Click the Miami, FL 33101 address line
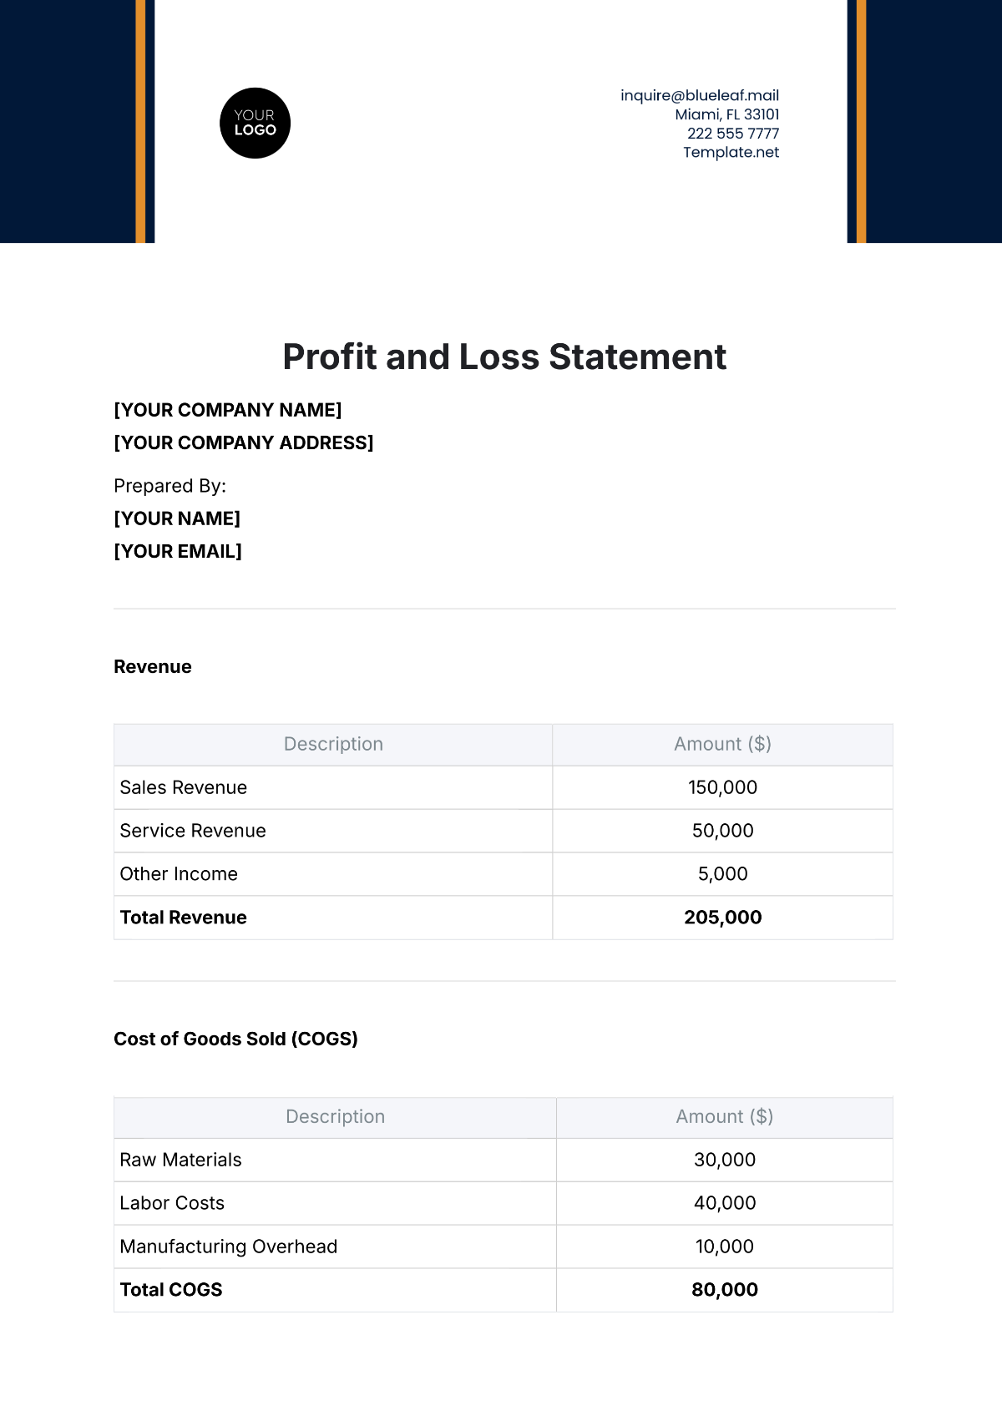 point(726,114)
